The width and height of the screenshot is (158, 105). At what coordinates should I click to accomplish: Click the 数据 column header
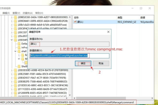click(143, 18)
